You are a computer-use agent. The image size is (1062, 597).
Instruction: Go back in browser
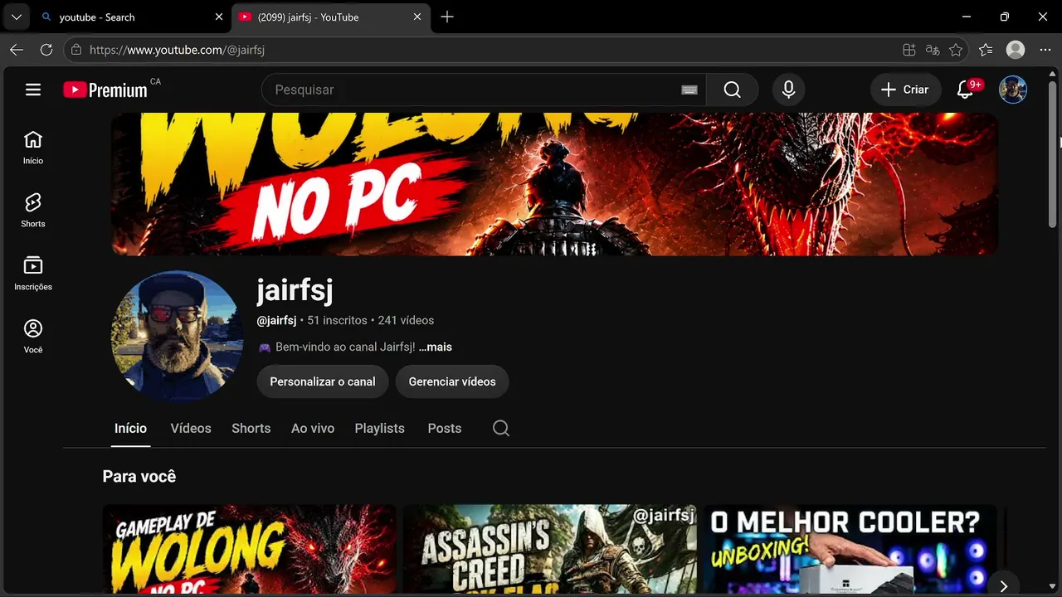click(17, 50)
